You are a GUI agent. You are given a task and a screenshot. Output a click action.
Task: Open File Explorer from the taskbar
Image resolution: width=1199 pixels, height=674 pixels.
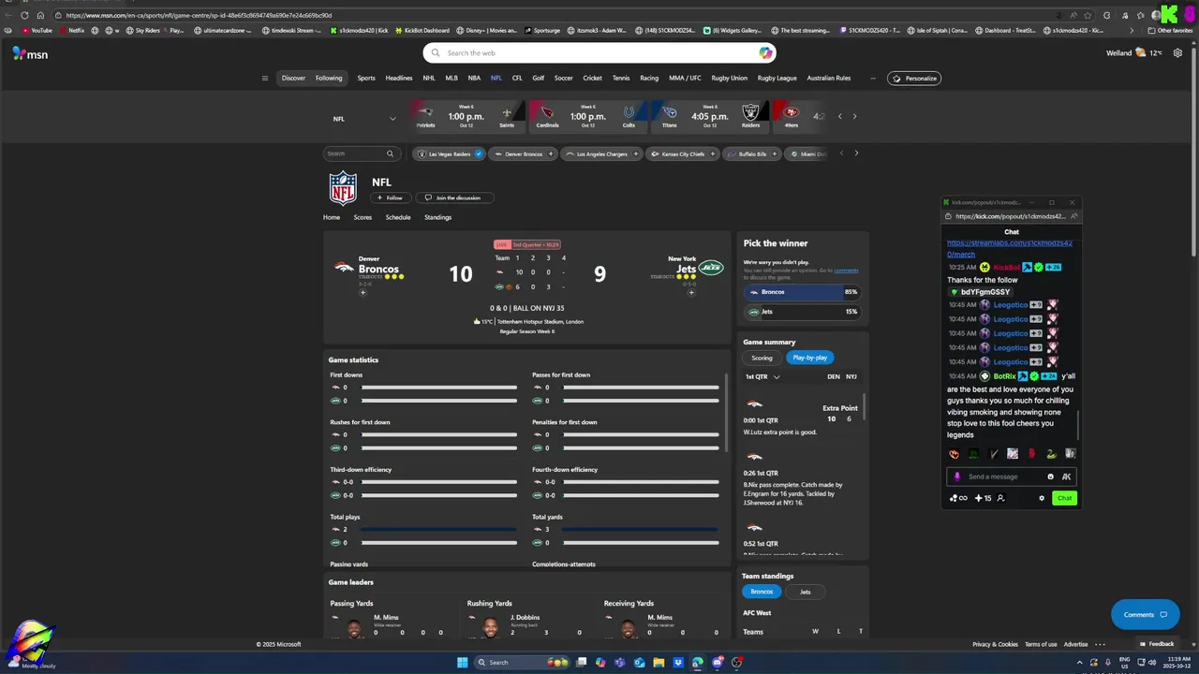[x=659, y=663]
